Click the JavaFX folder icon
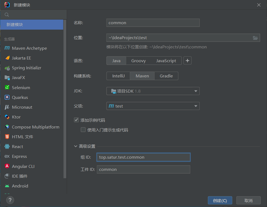Viewport: 267px width, 207px height. click(x=7, y=78)
